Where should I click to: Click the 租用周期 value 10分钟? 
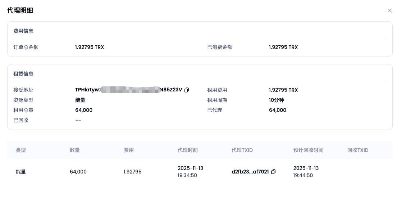276,100
